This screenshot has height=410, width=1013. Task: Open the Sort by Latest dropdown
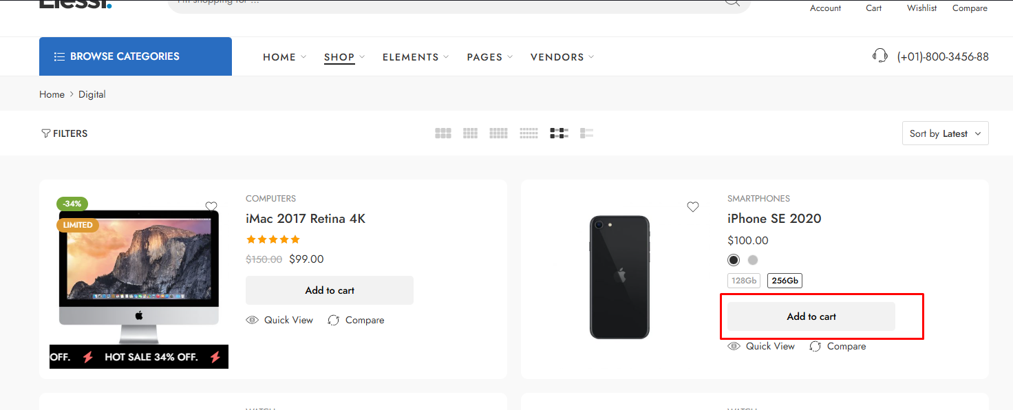click(x=945, y=133)
